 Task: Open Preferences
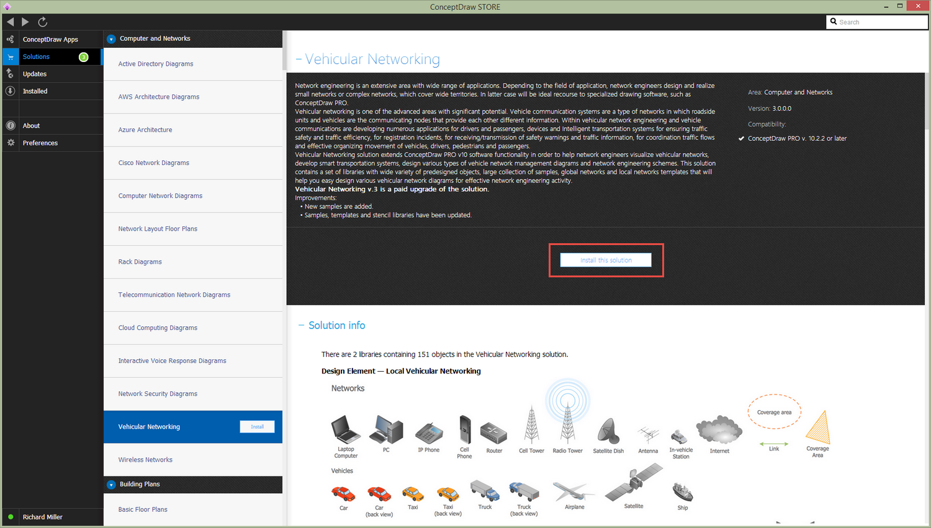[x=40, y=143]
